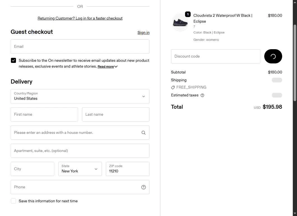Viewport: 297px width, 216px height.
Task: Click the Delivery heading
Action: pos(21,82)
